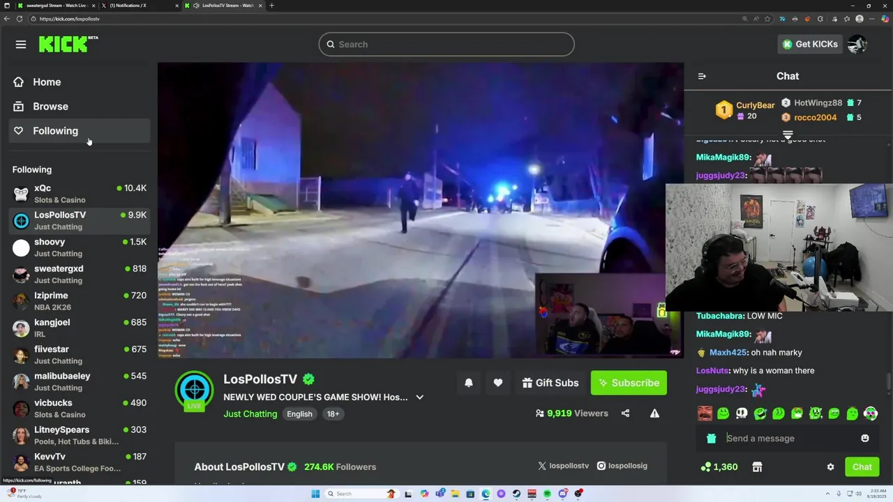Focus the Search input field
893x502 pixels.
click(446, 44)
